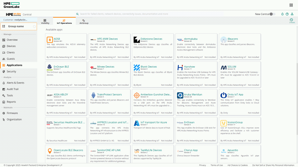Switch to the IoT Operations tab
Screen dimensions: 298x167
point(64,21)
